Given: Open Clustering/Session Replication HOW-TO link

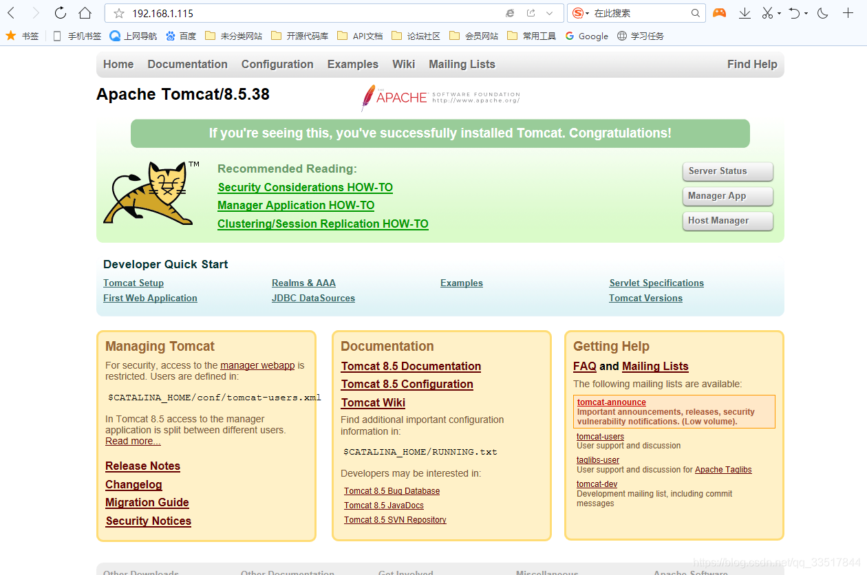Looking at the screenshot, I should (x=323, y=224).
